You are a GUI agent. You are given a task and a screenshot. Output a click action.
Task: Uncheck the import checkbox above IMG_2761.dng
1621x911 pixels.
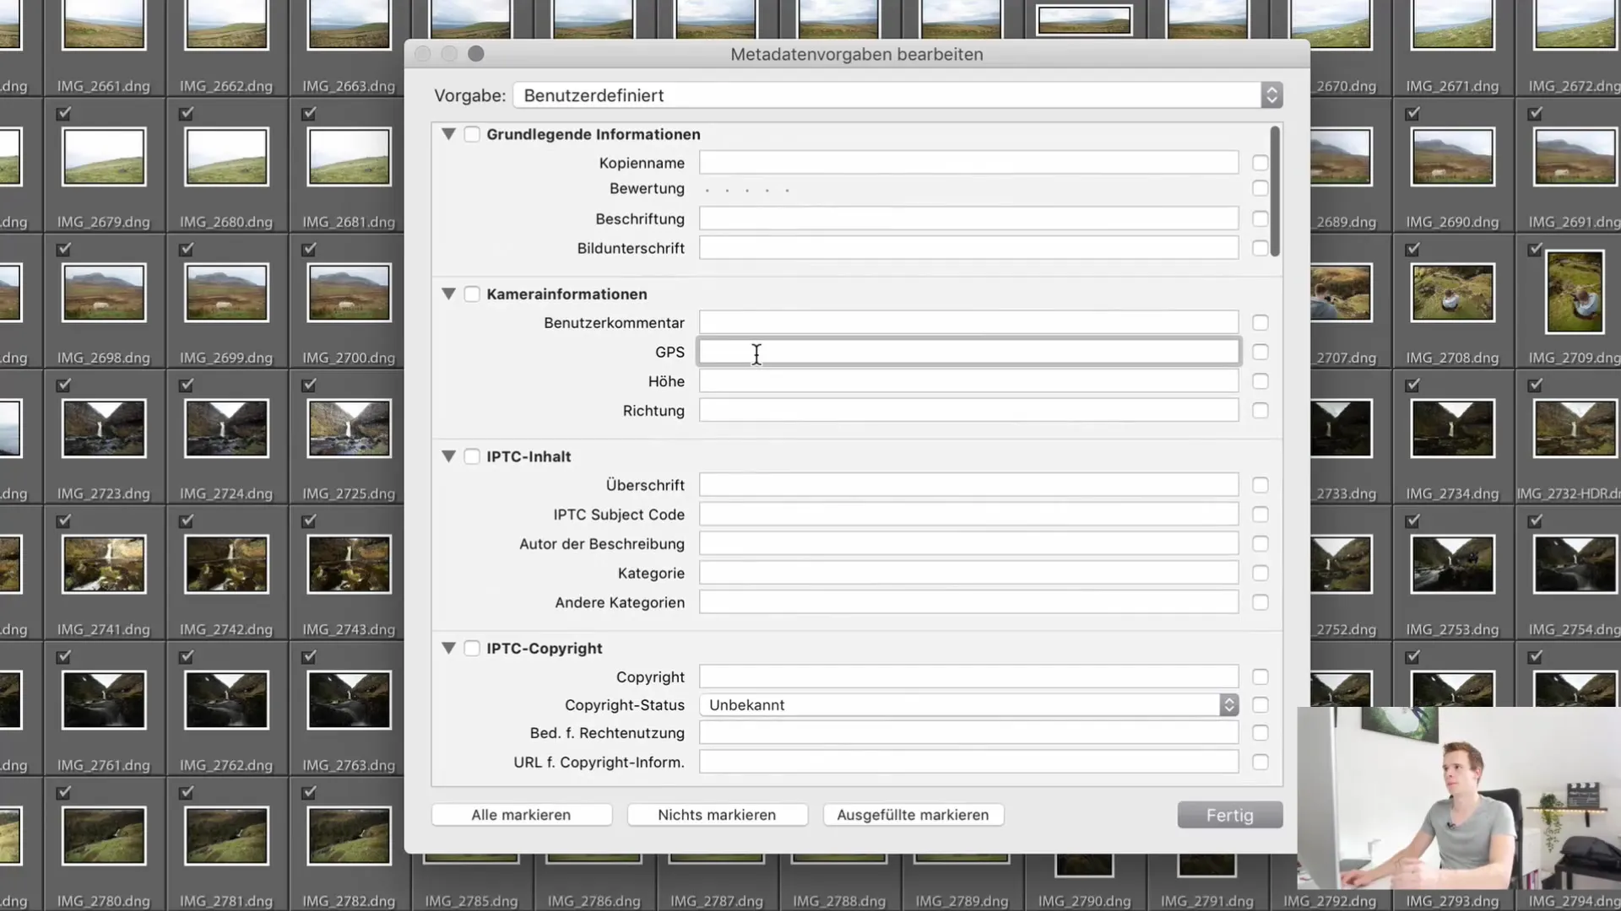click(x=64, y=656)
